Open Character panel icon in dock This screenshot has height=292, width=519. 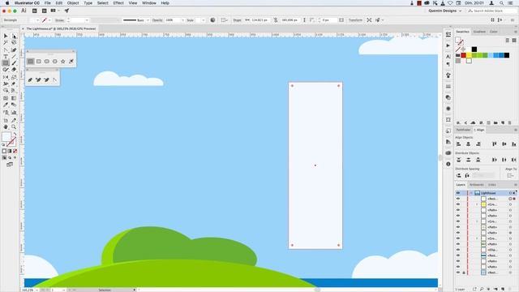click(x=448, y=57)
